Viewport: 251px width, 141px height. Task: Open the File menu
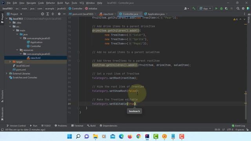click(9, 3)
